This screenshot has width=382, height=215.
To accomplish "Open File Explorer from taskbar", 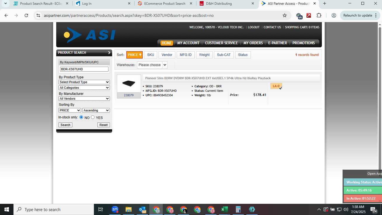I will point(128,209).
